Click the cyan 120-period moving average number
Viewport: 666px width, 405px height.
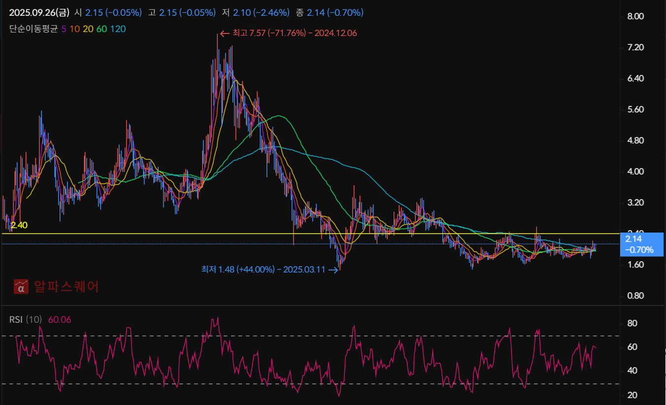pyautogui.click(x=118, y=29)
